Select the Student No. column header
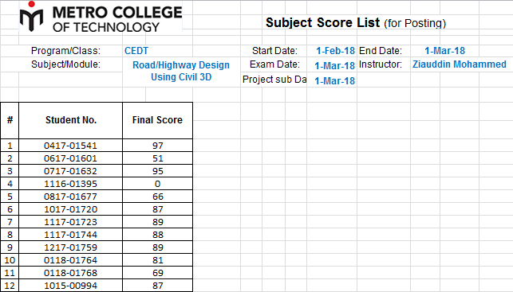 click(x=71, y=120)
